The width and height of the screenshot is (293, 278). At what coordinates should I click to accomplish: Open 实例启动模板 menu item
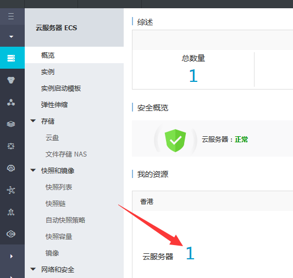61,88
